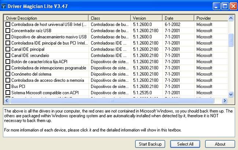Click the Start Backup button
Viewport: 238px width, 150px height.
(150, 144)
